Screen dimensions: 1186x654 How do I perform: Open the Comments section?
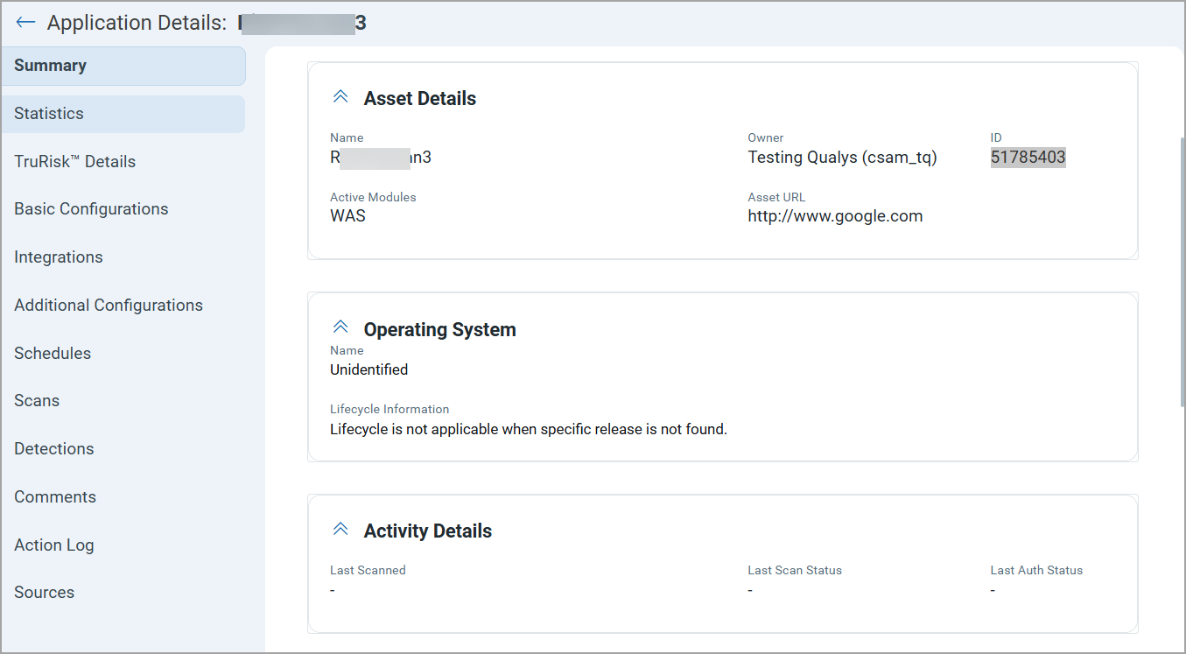point(55,497)
